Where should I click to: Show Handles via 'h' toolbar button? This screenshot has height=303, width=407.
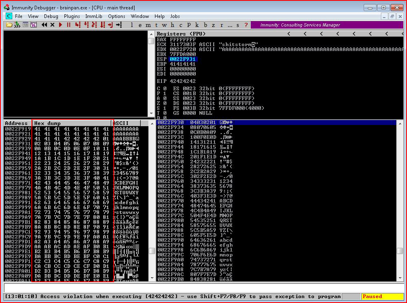[x=173, y=25]
